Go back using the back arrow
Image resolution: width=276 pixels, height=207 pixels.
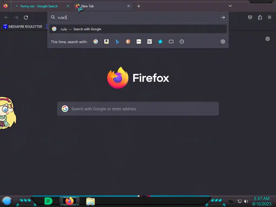(x=6, y=18)
